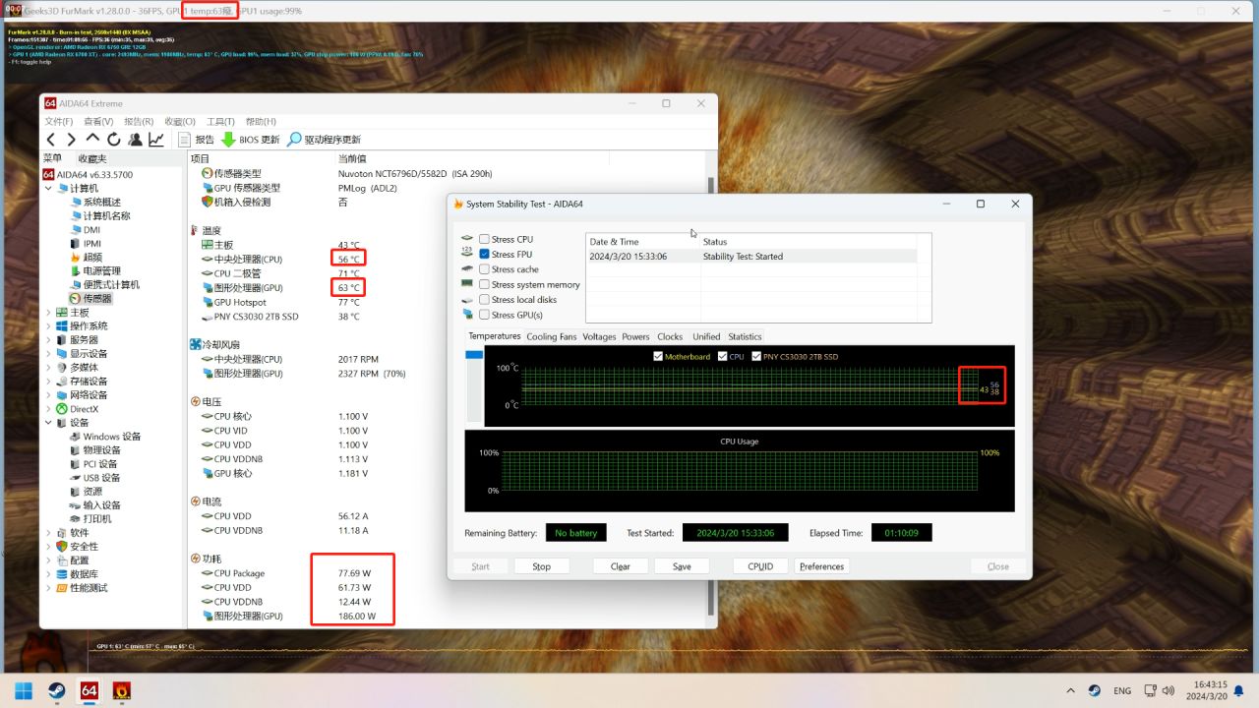Click the 报告 report toolbar button

click(197, 140)
